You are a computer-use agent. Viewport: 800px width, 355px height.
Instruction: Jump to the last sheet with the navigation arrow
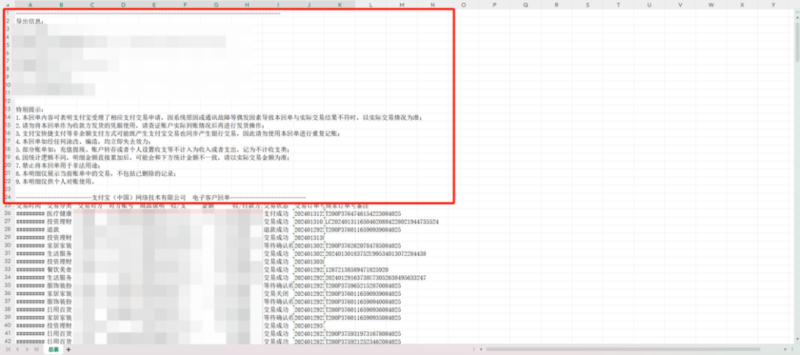[x=36, y=350]
